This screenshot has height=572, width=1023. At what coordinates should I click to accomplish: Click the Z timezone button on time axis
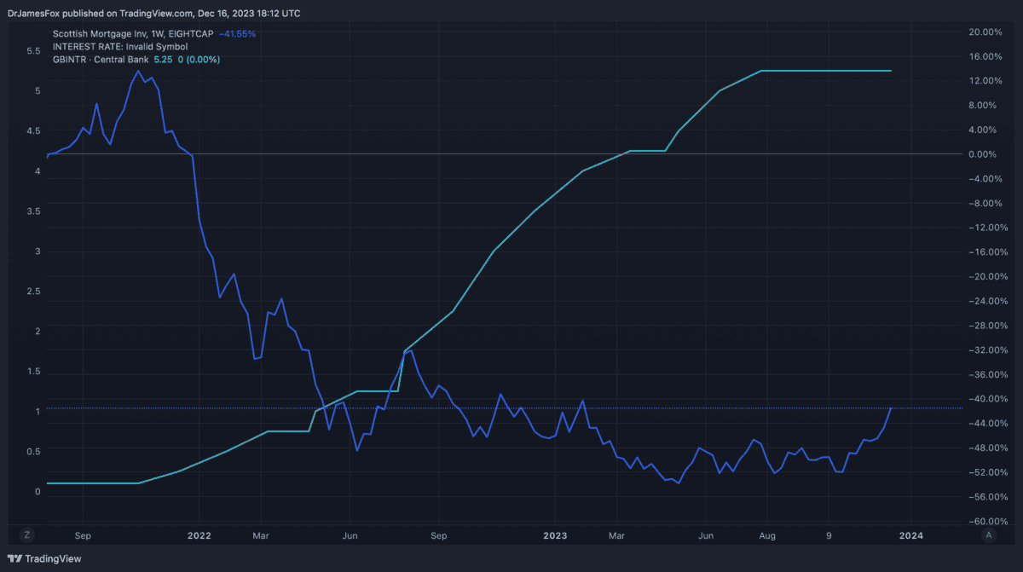27,534
